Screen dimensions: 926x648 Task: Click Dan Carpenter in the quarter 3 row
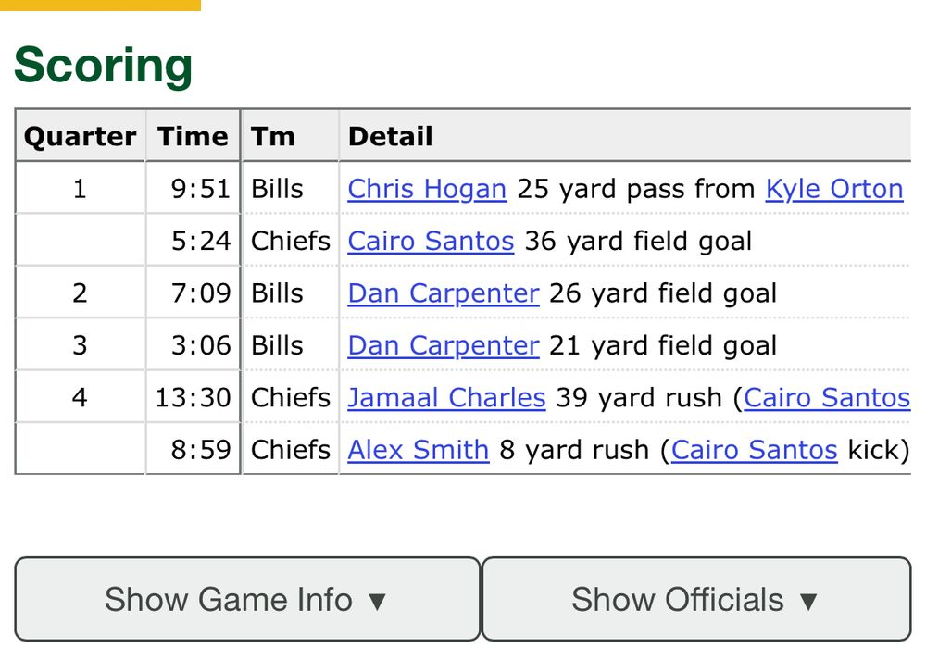[x=443, y=344]
